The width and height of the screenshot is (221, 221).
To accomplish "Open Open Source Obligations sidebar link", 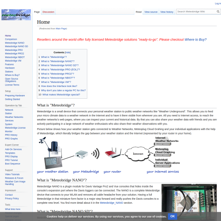I will pyautogui.click(x=11, y=80).
